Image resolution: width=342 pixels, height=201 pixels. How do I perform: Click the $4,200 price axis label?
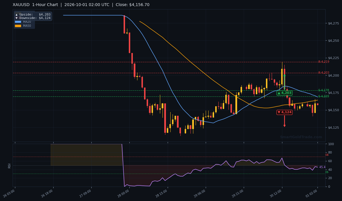point(333,75)
